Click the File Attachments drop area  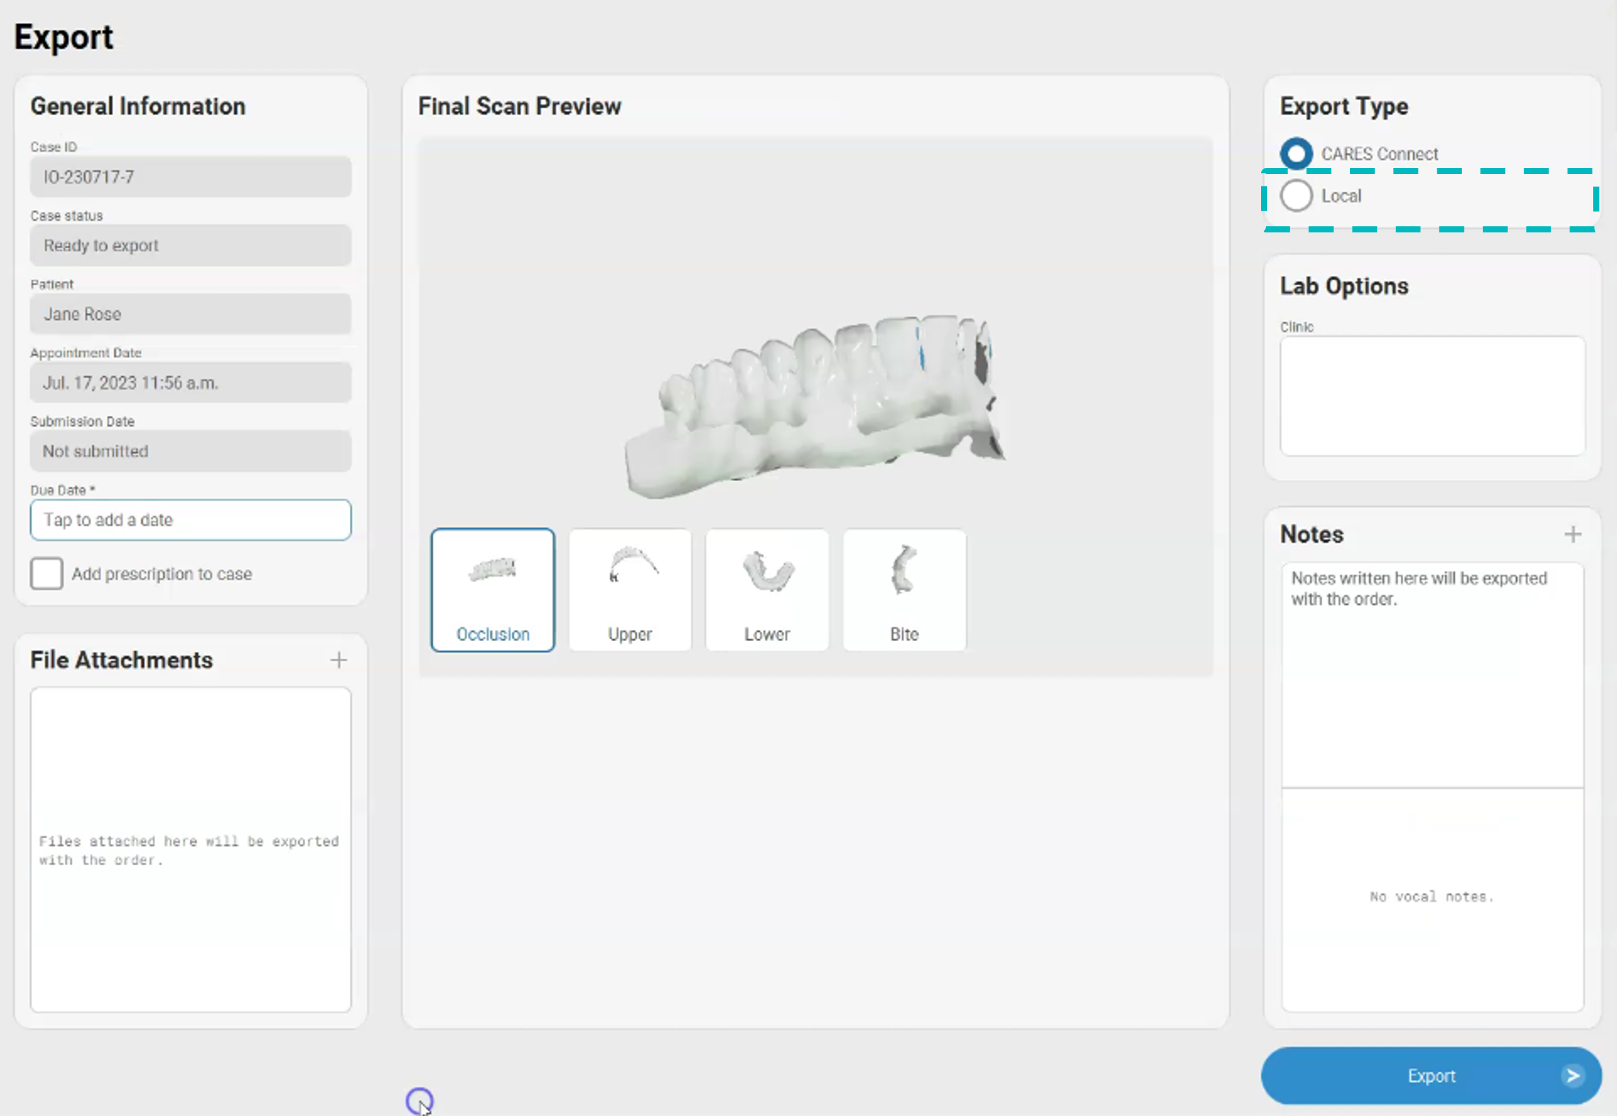coord(191,850)
